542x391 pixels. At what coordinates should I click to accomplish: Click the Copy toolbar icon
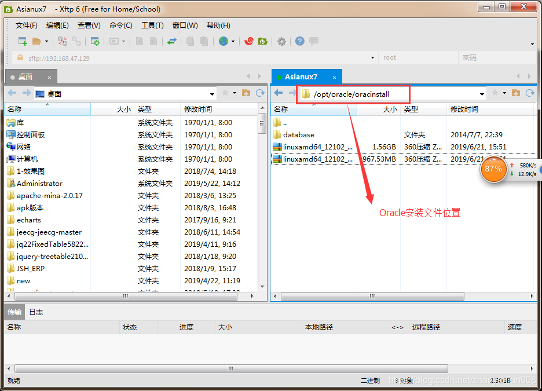click(190, 42)
